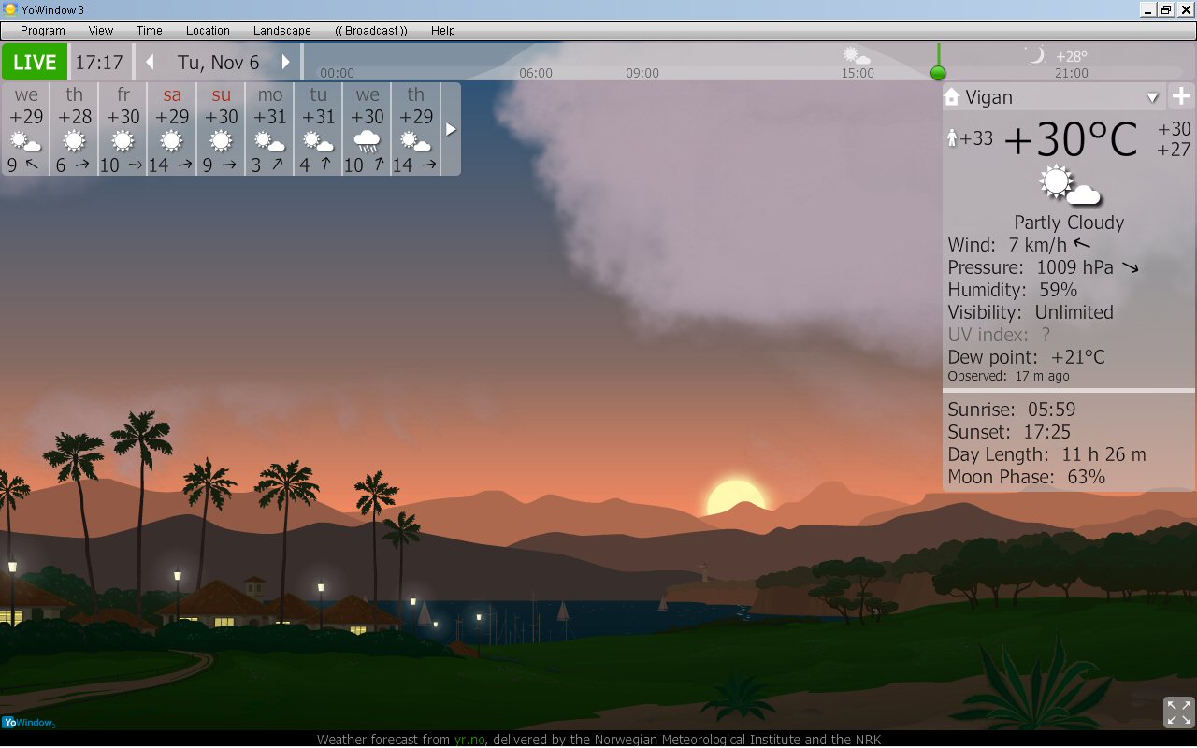This screenshot has height=748, width=1197.
Task: Go to the previous day arrow
Action: [150, 63]
